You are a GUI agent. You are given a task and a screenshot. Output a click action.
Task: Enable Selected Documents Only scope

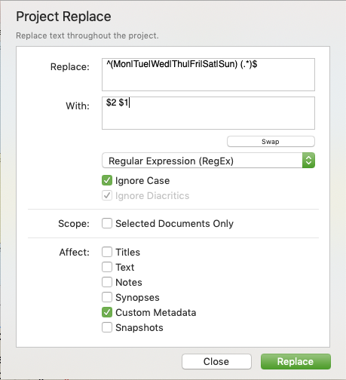click(107, 223)
